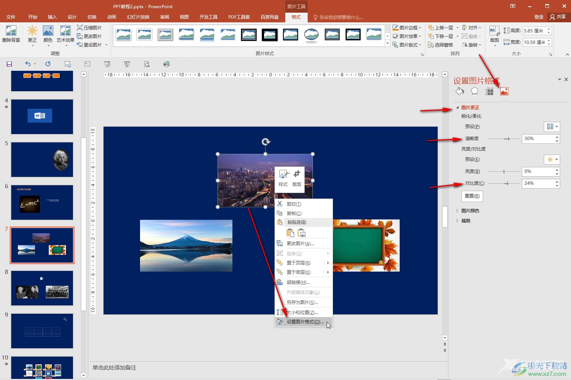This screenshot has width=571, height=380.
Task: Click the print preview magnifier toolbar icon
Action: pyautogui.click(x=147, y=64)
